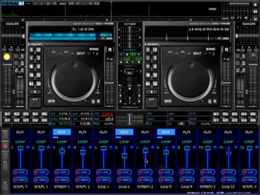Play sampler slot 10
Viewport: 260px width, 195px height.
pos(207,132)
